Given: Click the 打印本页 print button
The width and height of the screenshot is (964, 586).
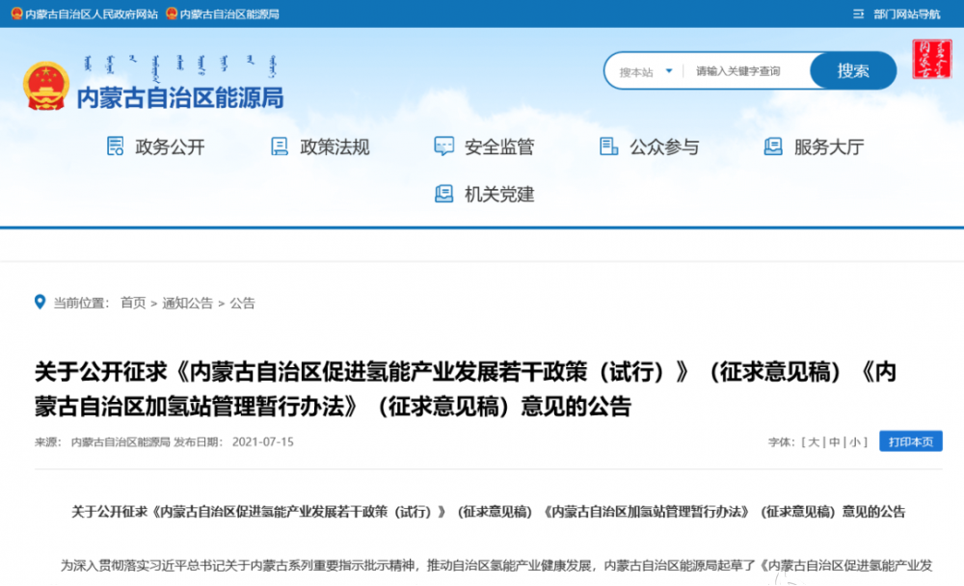Looking at the screenshot, I should click(x=910, y=441).
